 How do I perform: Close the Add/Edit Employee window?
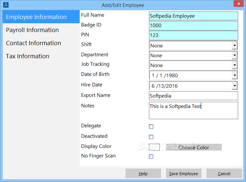coord(238,4)
